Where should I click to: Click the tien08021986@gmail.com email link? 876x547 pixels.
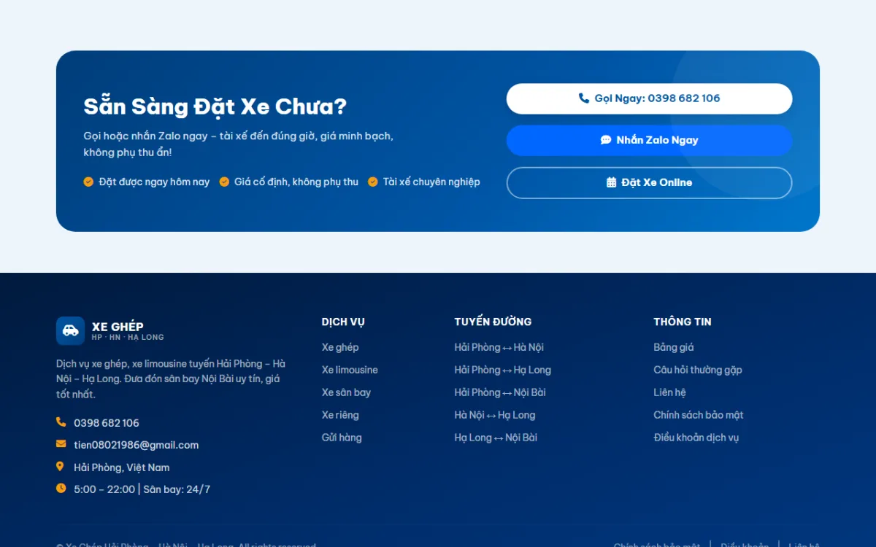[137, 445]
